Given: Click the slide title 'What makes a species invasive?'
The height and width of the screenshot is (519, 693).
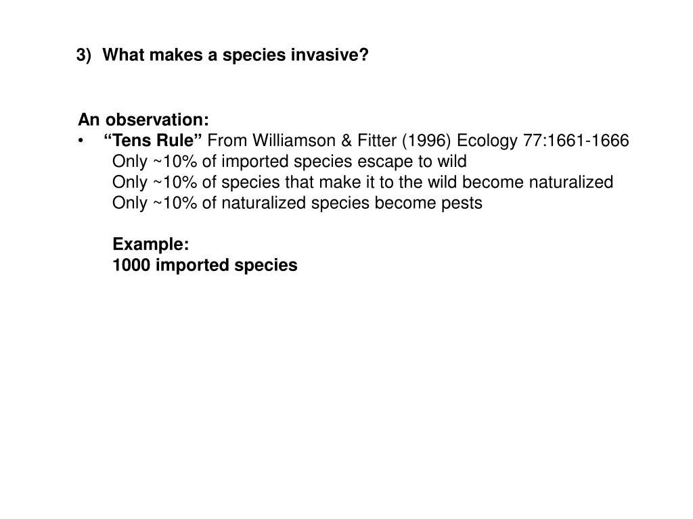Looking at the screenshot, I should click(235, 55).
